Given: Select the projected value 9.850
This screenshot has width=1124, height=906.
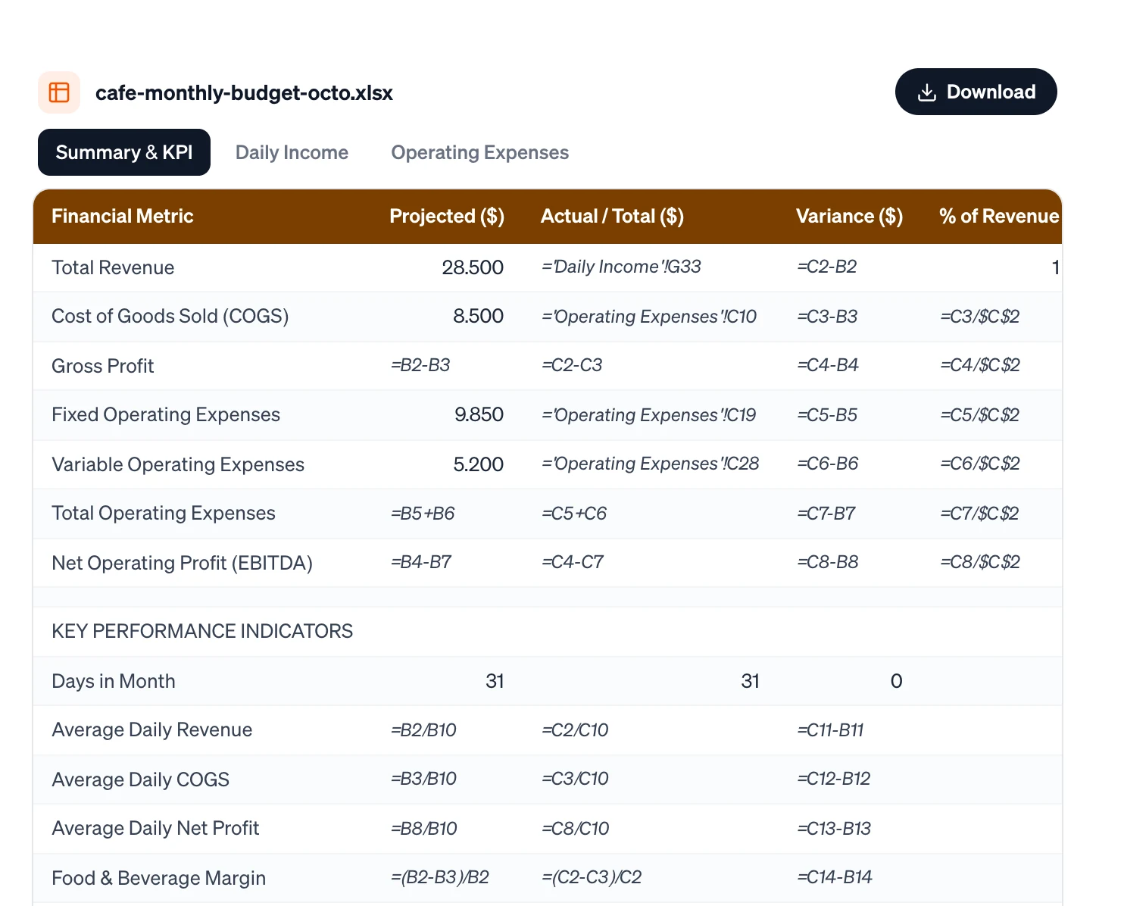Looking at the screenshot, I should tap(479, 414).
